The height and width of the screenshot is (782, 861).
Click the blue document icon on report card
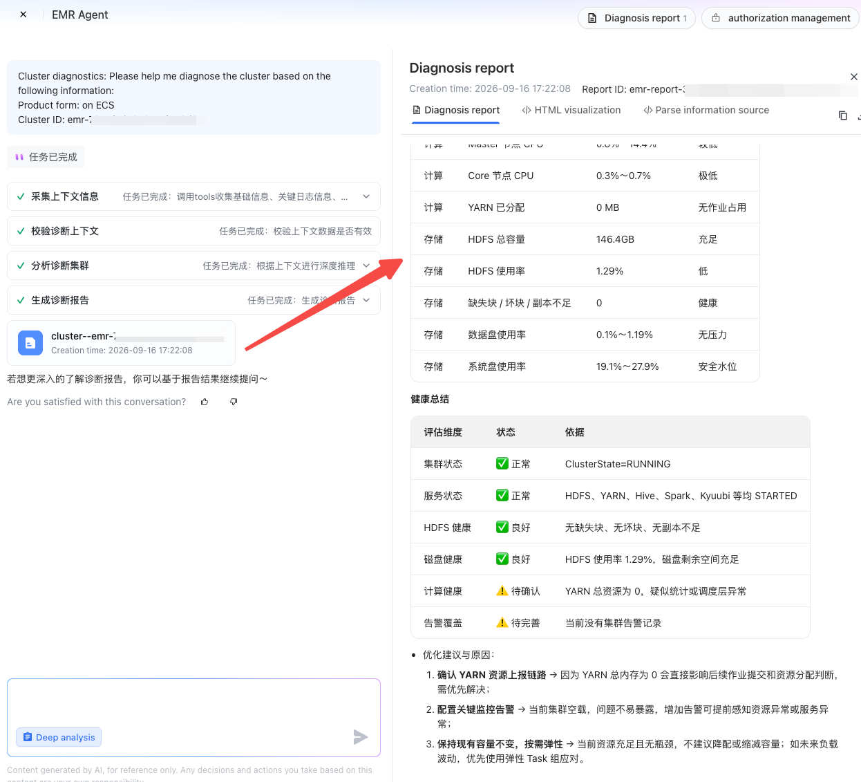30,343
